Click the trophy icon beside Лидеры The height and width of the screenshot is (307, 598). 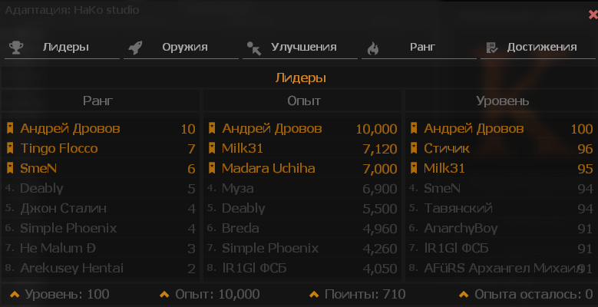coord(15,48)
